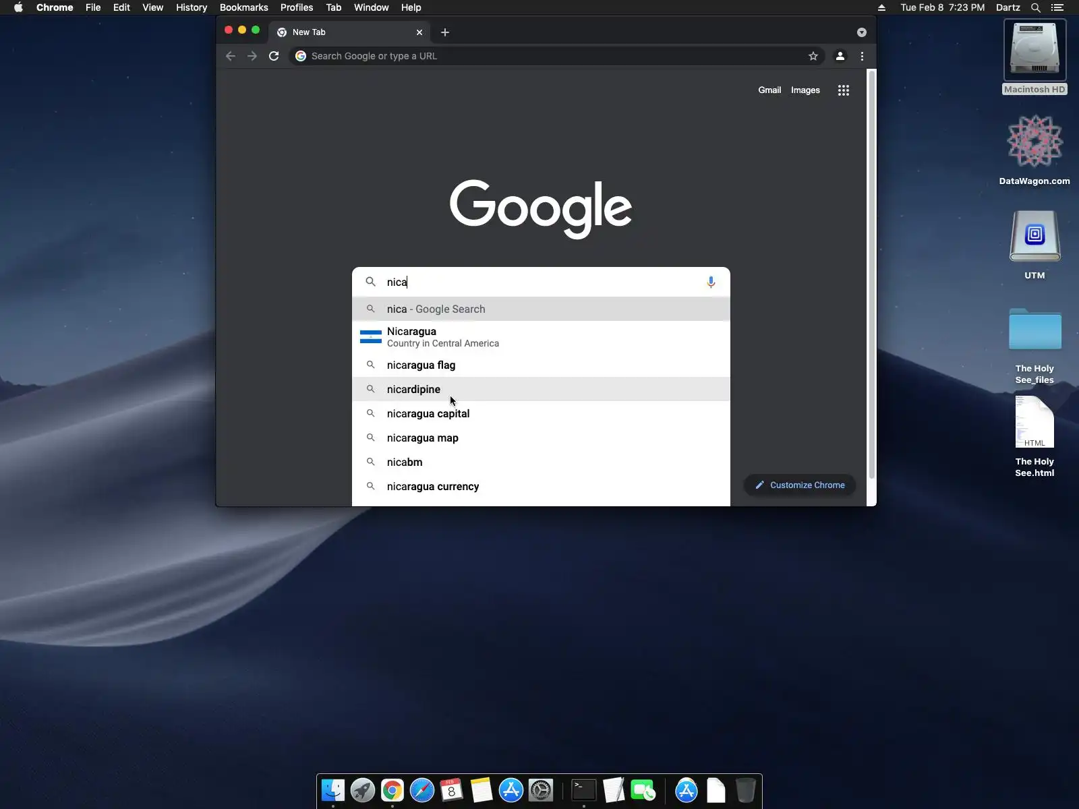Select the DataWagon.com desktop icon
This screenshot has height=809, width=1079.
[1034, 150]
